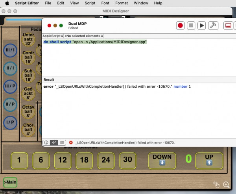Screen dimensions: 236x194
Task: Open the File menu
Action: pyautogui.click(x=48, y=3)
